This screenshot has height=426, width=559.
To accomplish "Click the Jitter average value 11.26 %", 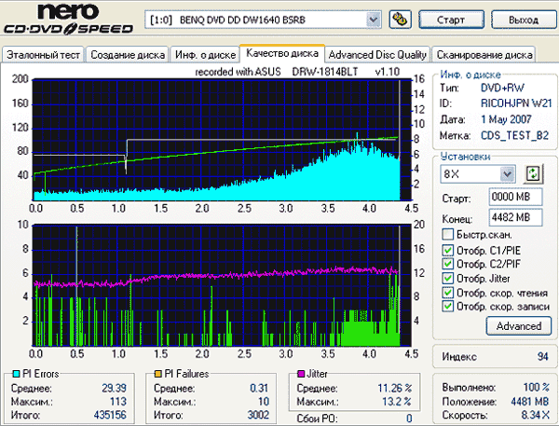I will (x=395, y=388).
